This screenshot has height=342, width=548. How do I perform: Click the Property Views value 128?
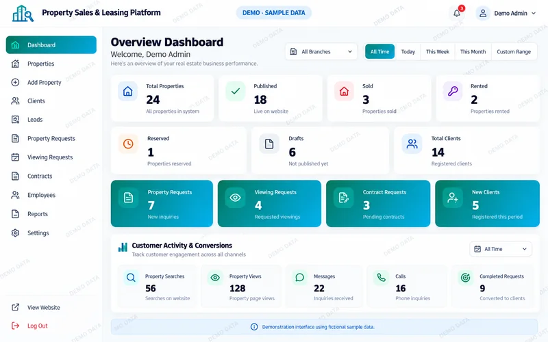[237, 288]
